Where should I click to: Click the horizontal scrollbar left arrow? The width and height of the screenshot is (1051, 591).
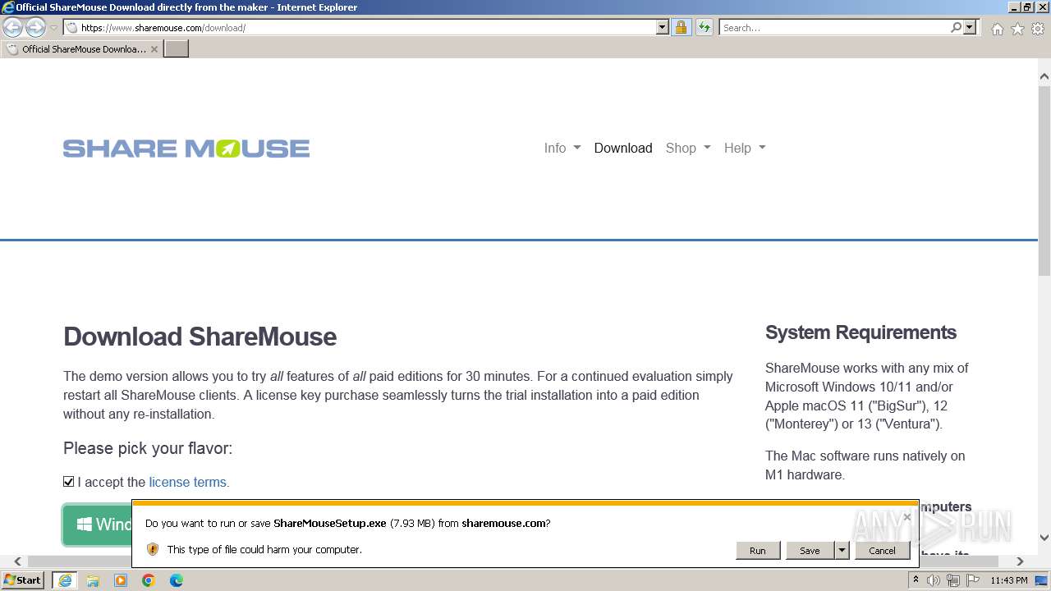tap(18, 561)
